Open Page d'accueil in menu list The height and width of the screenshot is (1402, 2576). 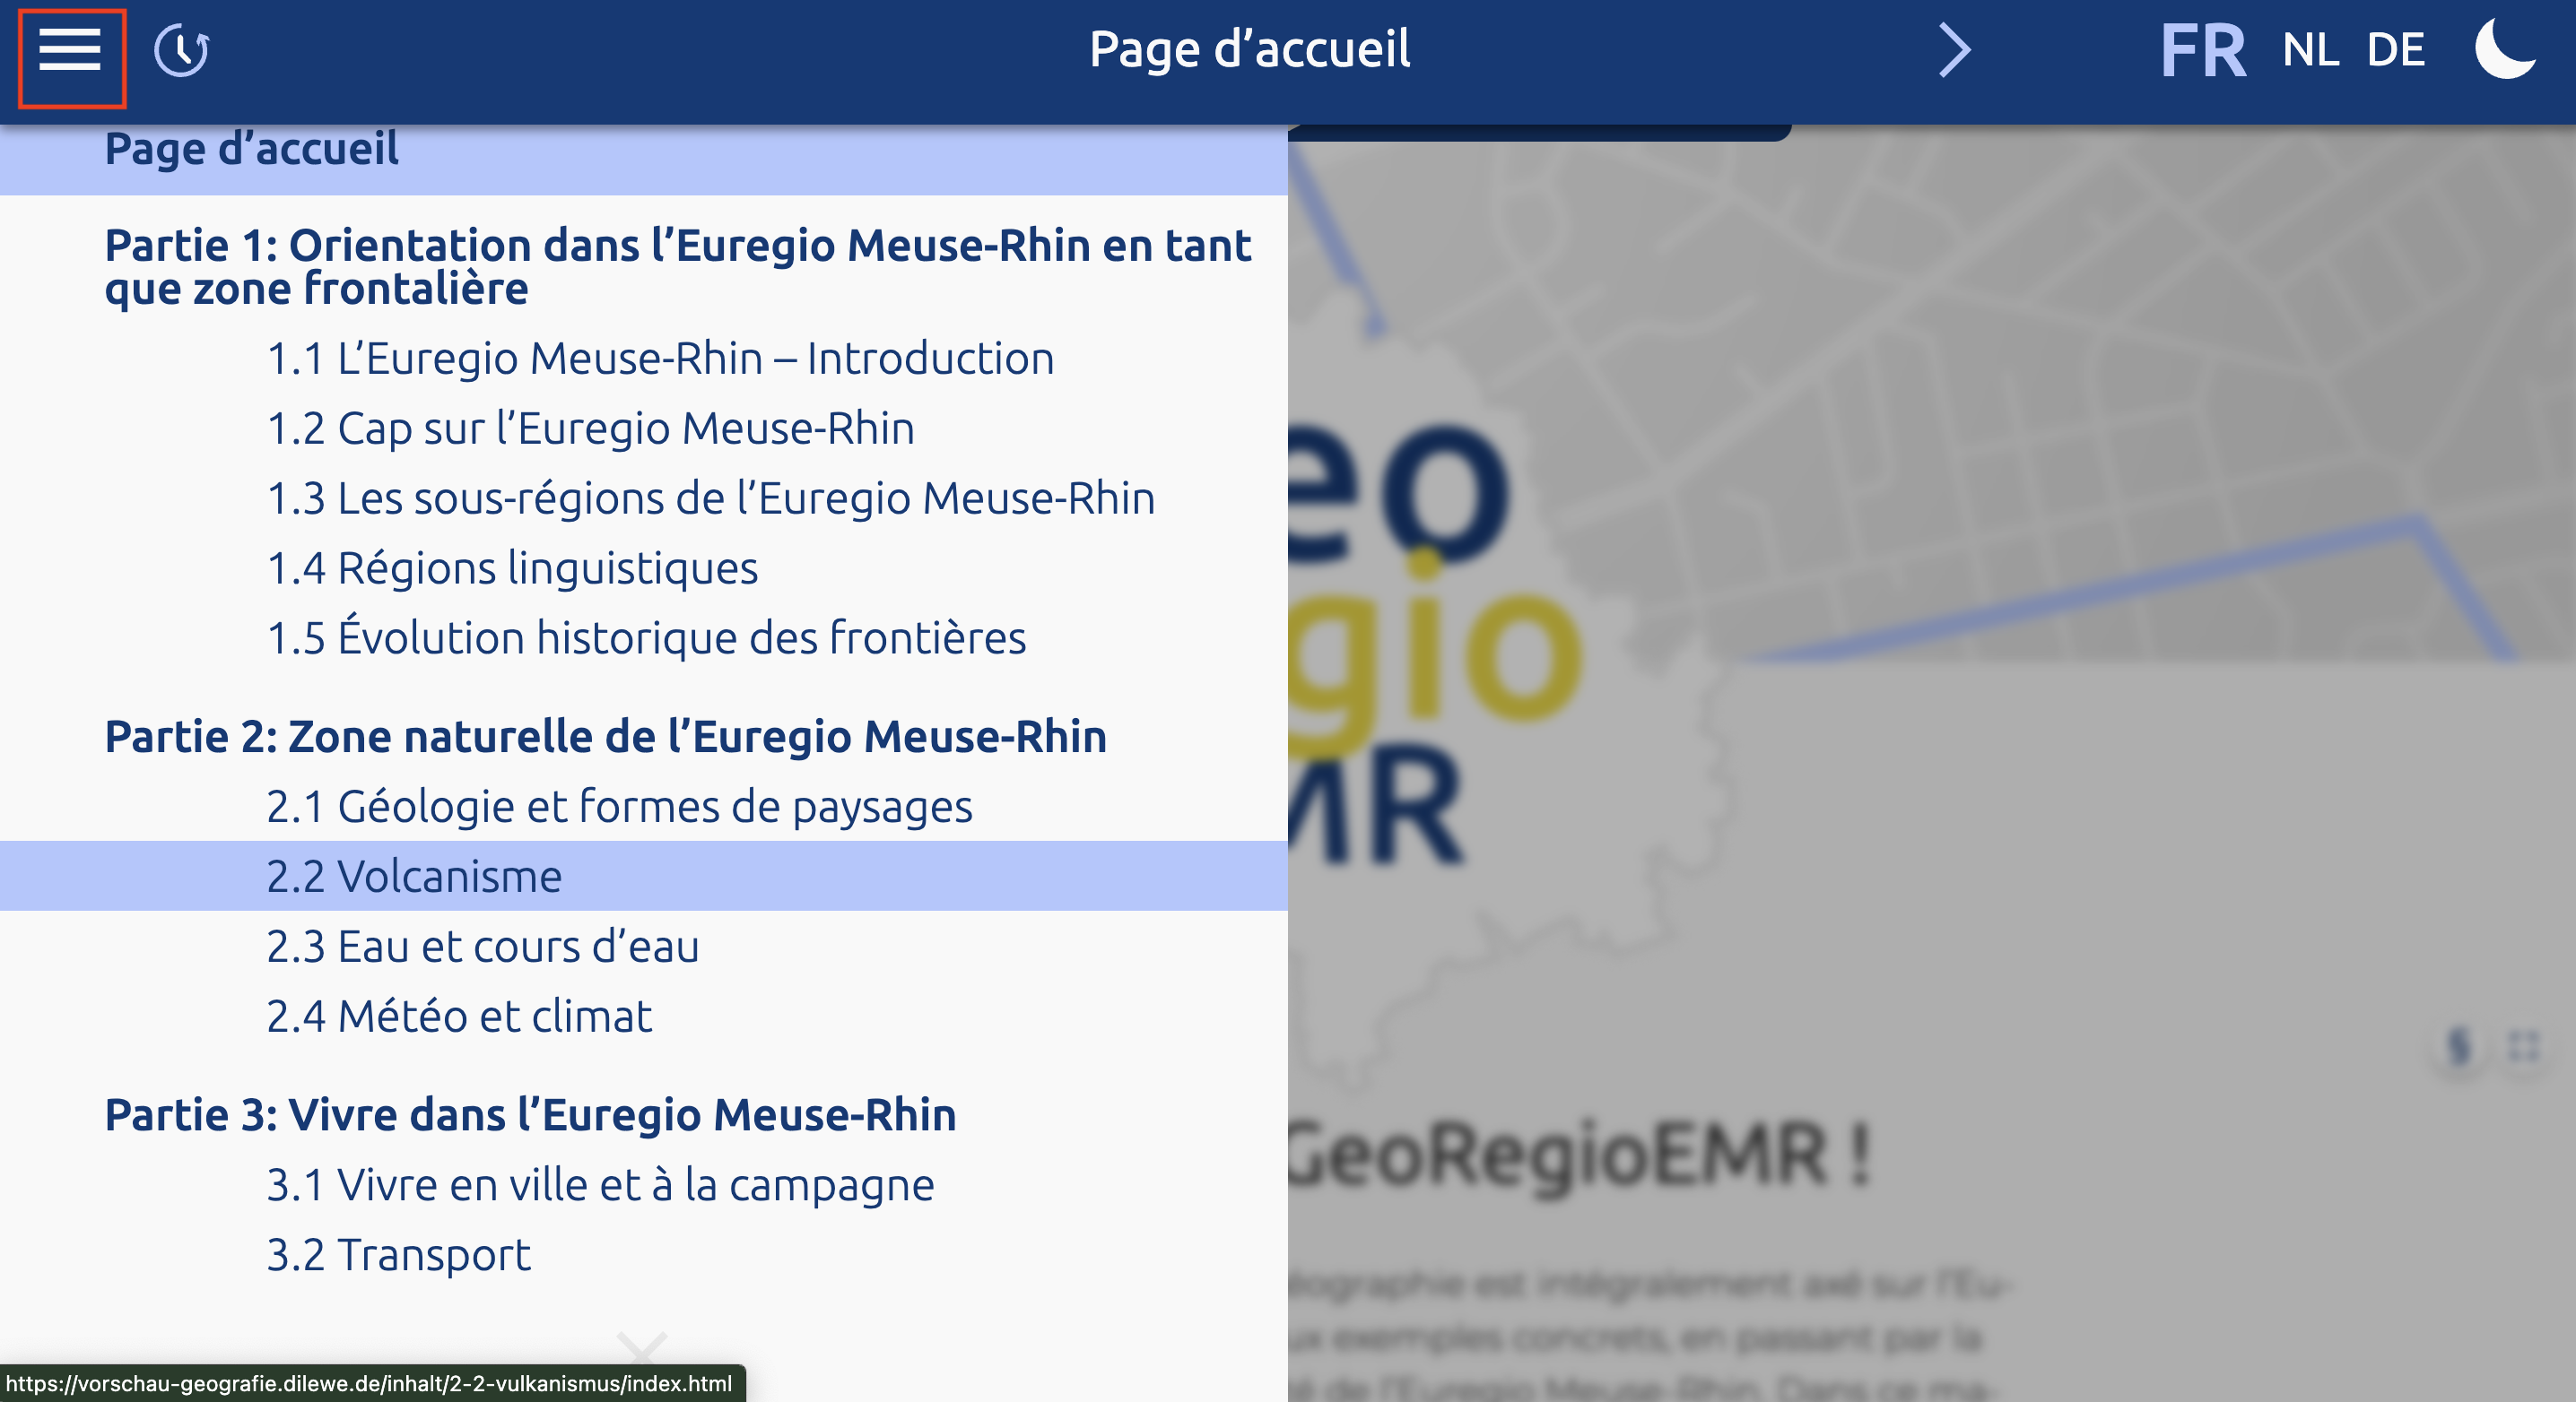[252, 150]
